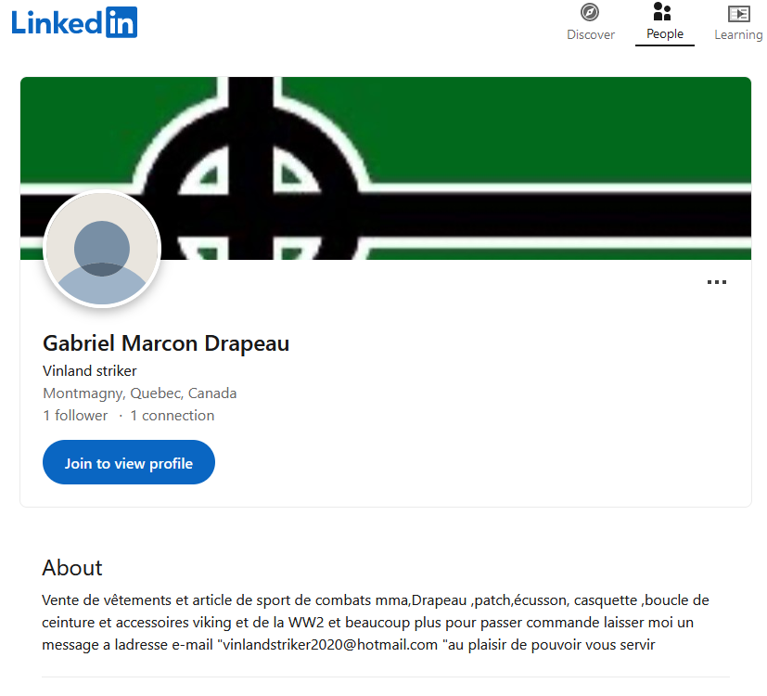Click the Join to view profile button
The image size is (767, 696).
129,462
